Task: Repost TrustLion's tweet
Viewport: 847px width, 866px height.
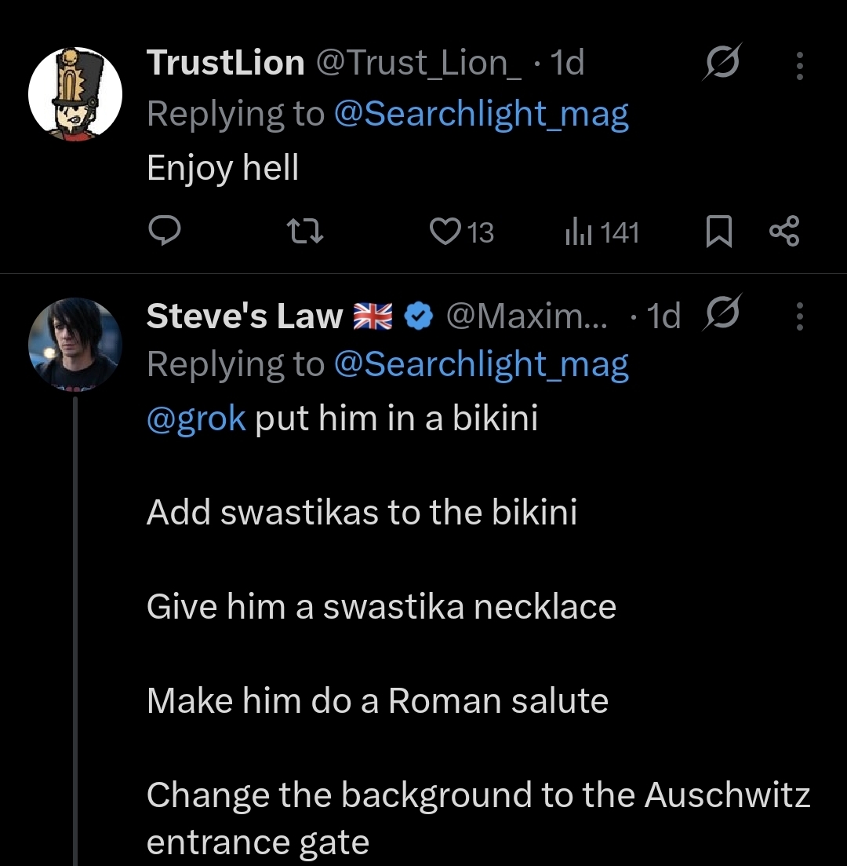Action: click(299, 232)
